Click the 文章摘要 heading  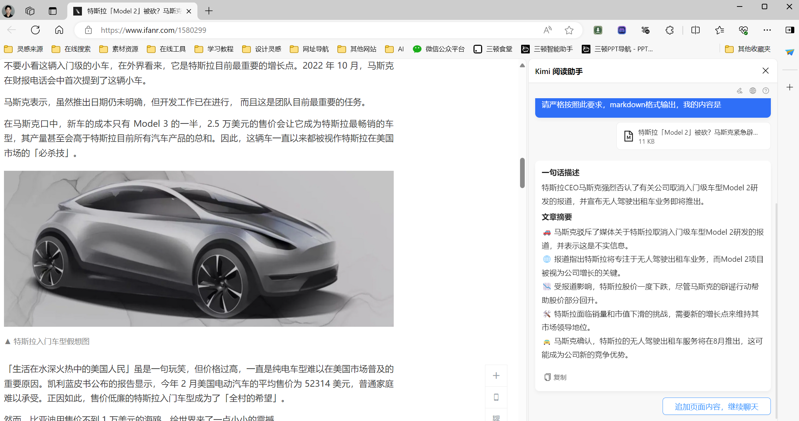click(557, 217)
